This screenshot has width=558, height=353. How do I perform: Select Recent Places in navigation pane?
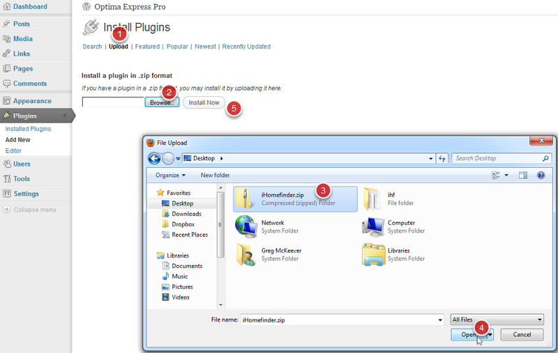[x=190, y=235]
